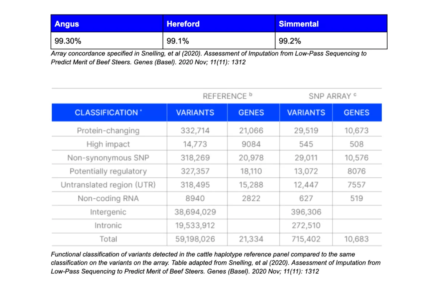Click the functional classification table caption
This screenshot has width=436, height=284.
(x=215, y=263)
